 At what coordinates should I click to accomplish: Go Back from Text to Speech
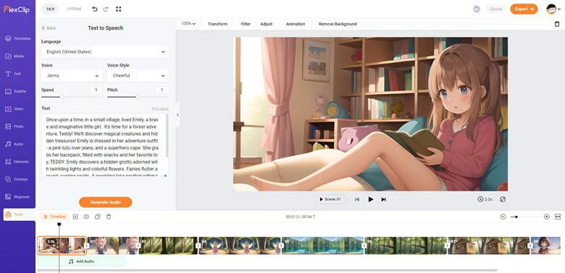click(49, 28)
